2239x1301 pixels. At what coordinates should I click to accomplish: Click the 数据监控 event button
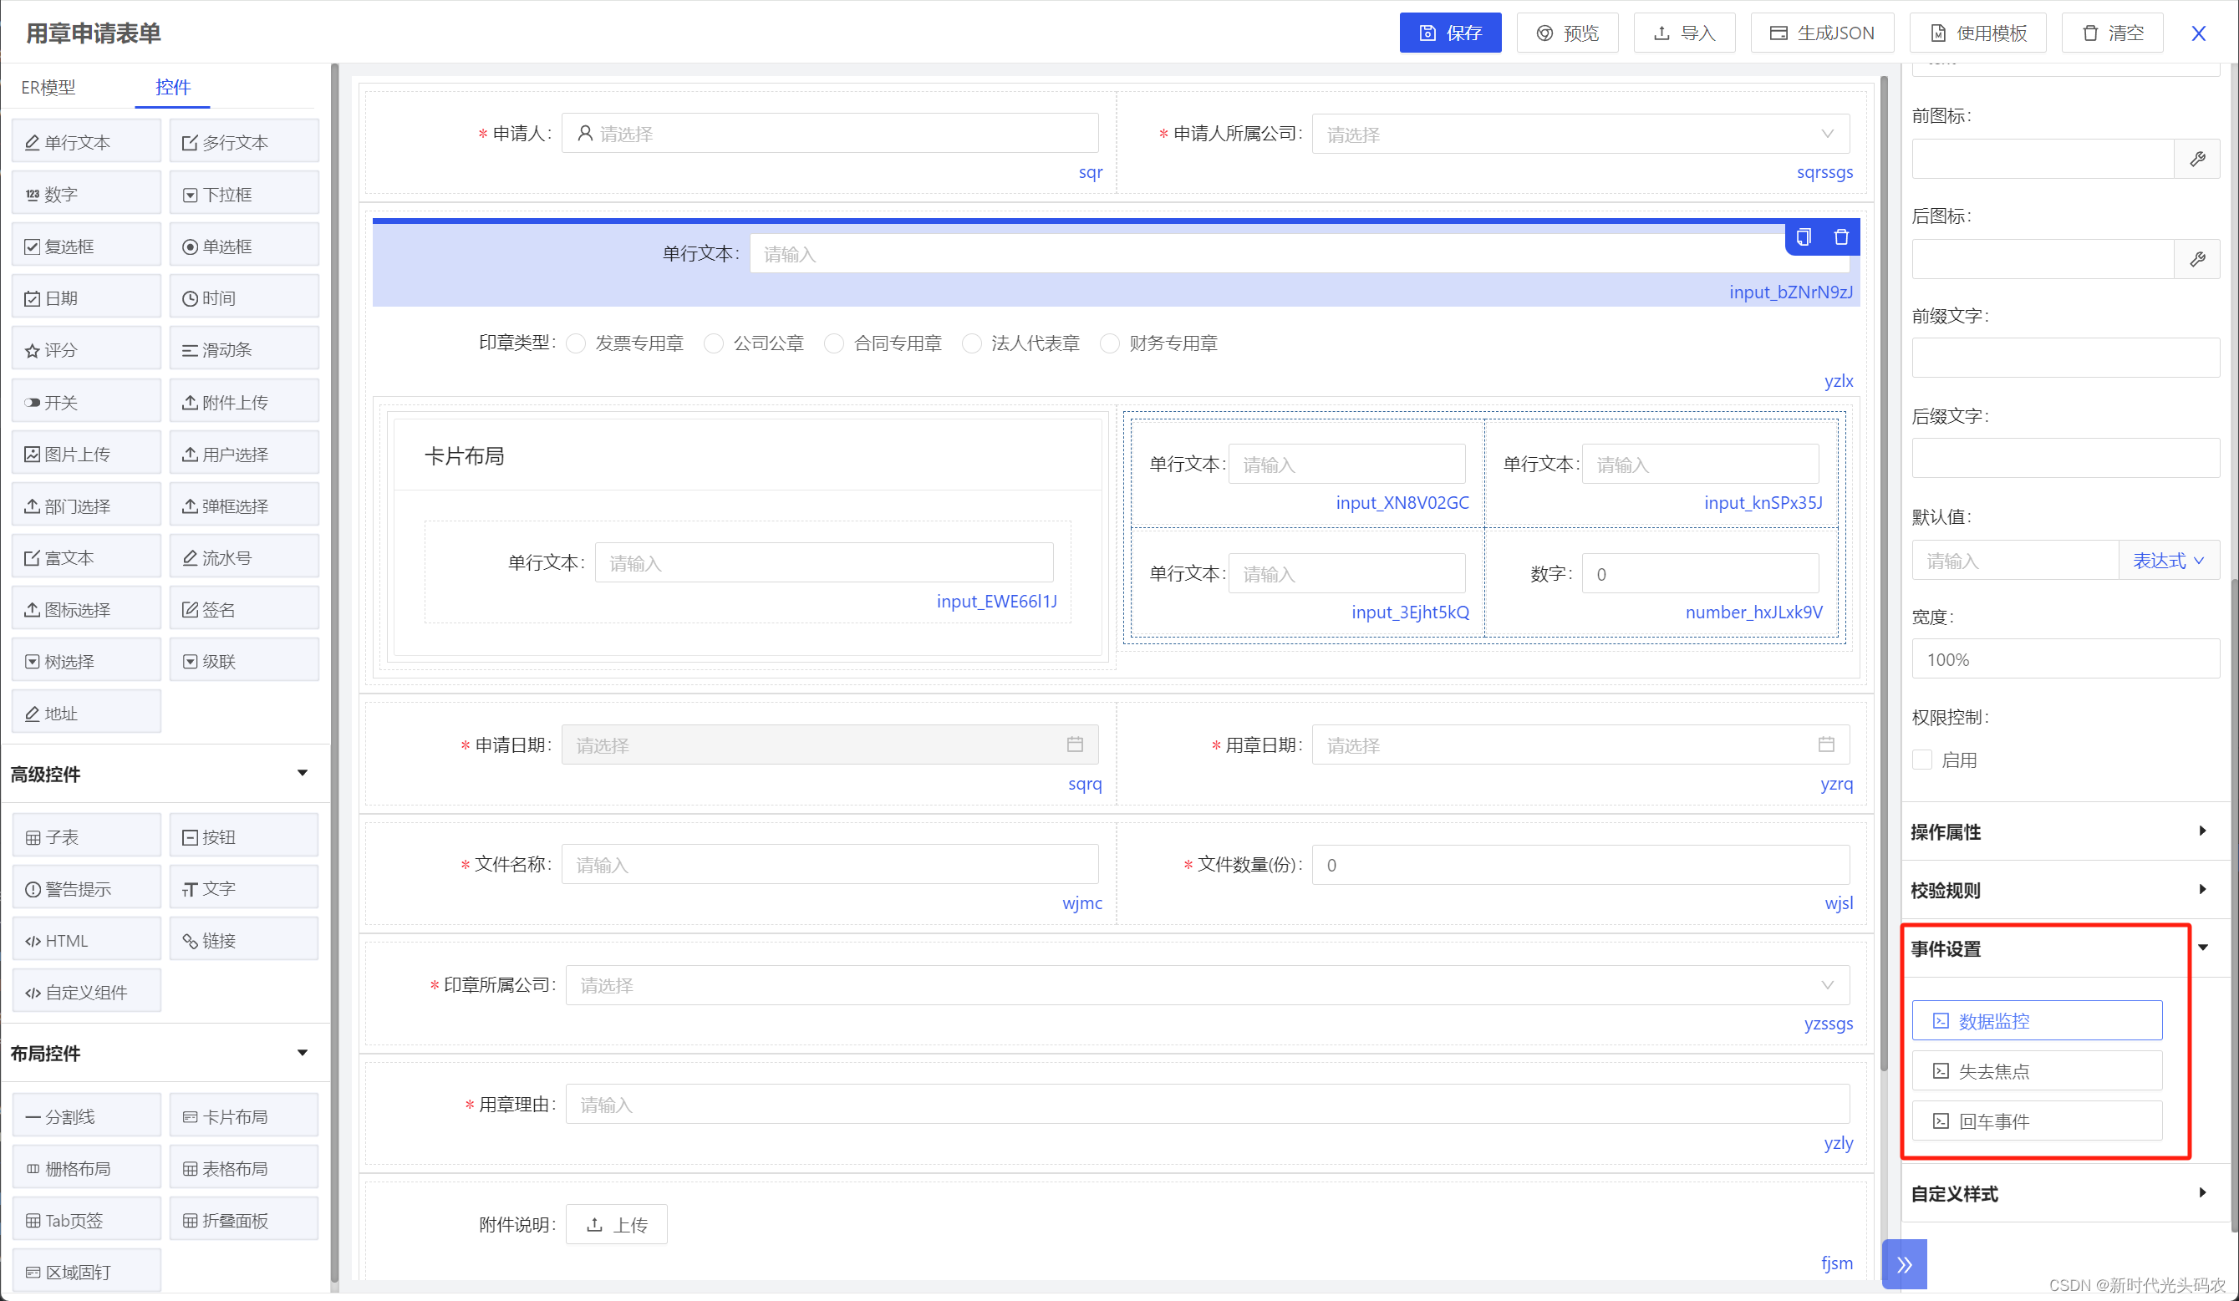pos(2036,1020)
